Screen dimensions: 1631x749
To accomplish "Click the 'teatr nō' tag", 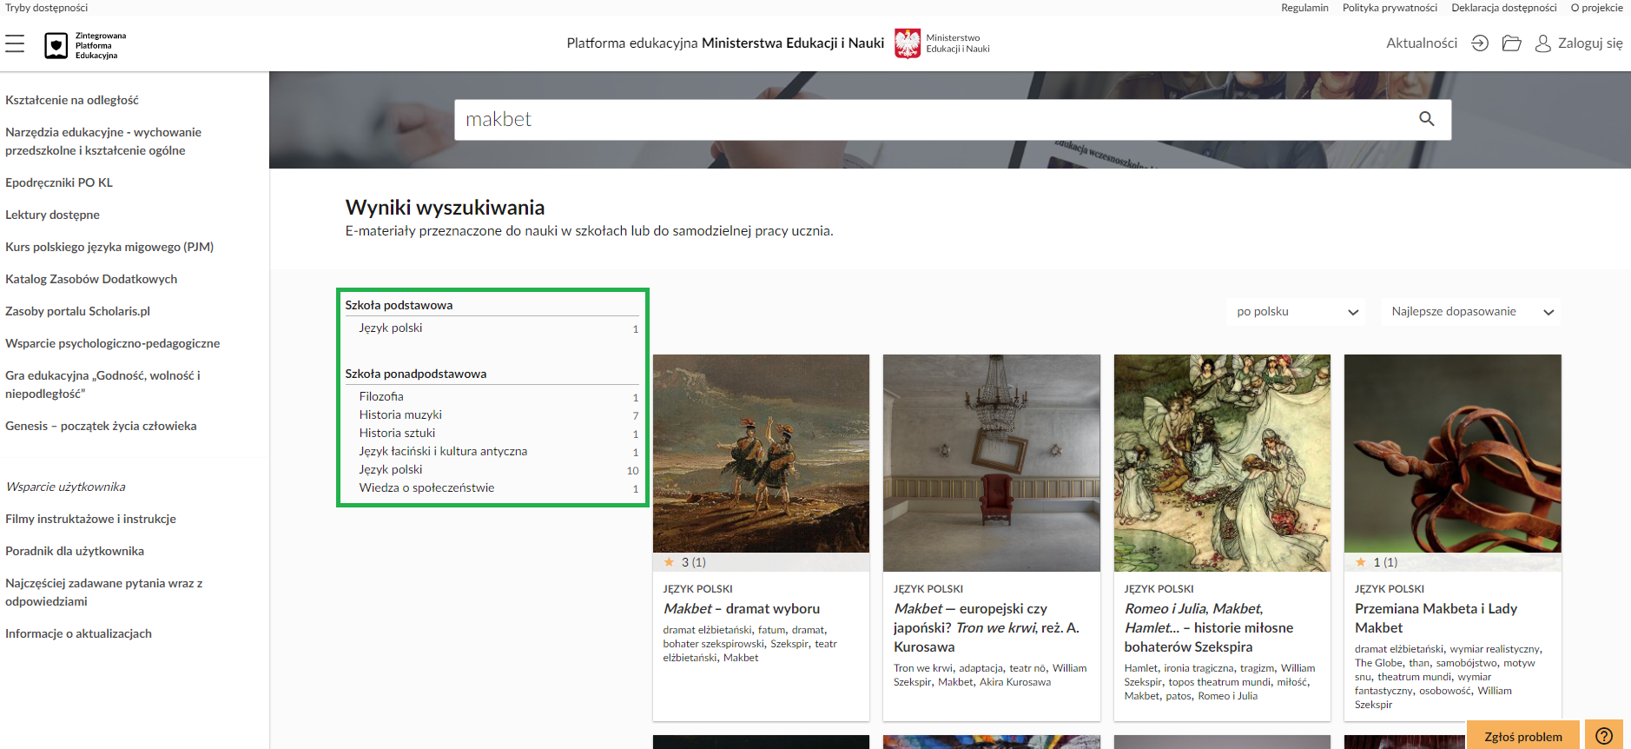I will (1027, 668).
